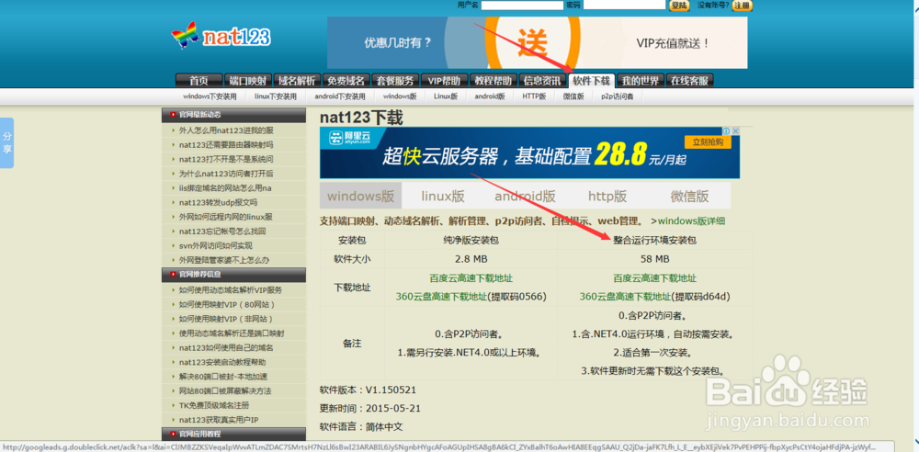Click 百度云高速下载地址 under 纯净版安装包
Screen dimensions: 919x452
click(x=471, y=277)
